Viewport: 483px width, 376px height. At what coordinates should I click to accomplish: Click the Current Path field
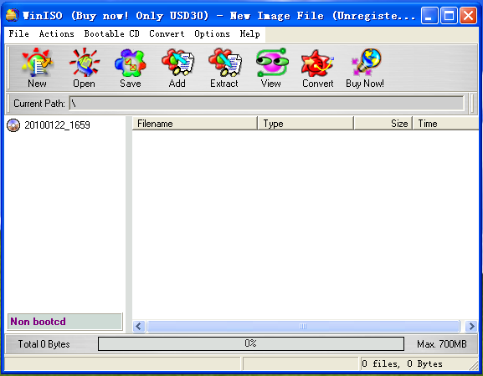coord(266,104)
